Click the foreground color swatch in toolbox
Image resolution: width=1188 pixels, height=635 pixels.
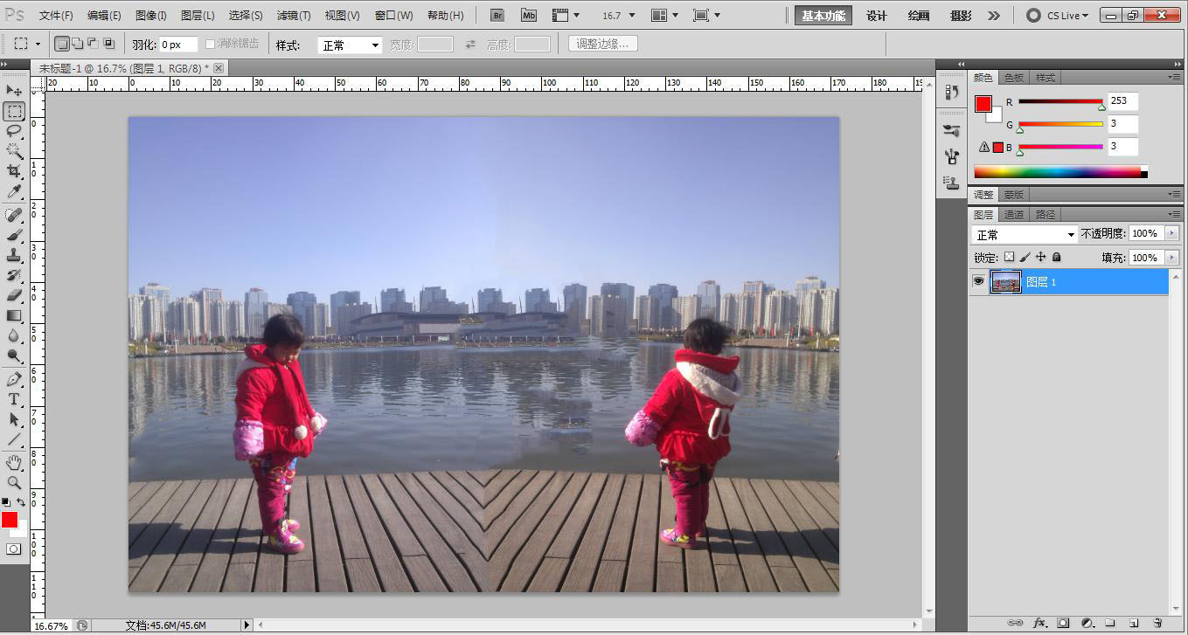point(9,520)
